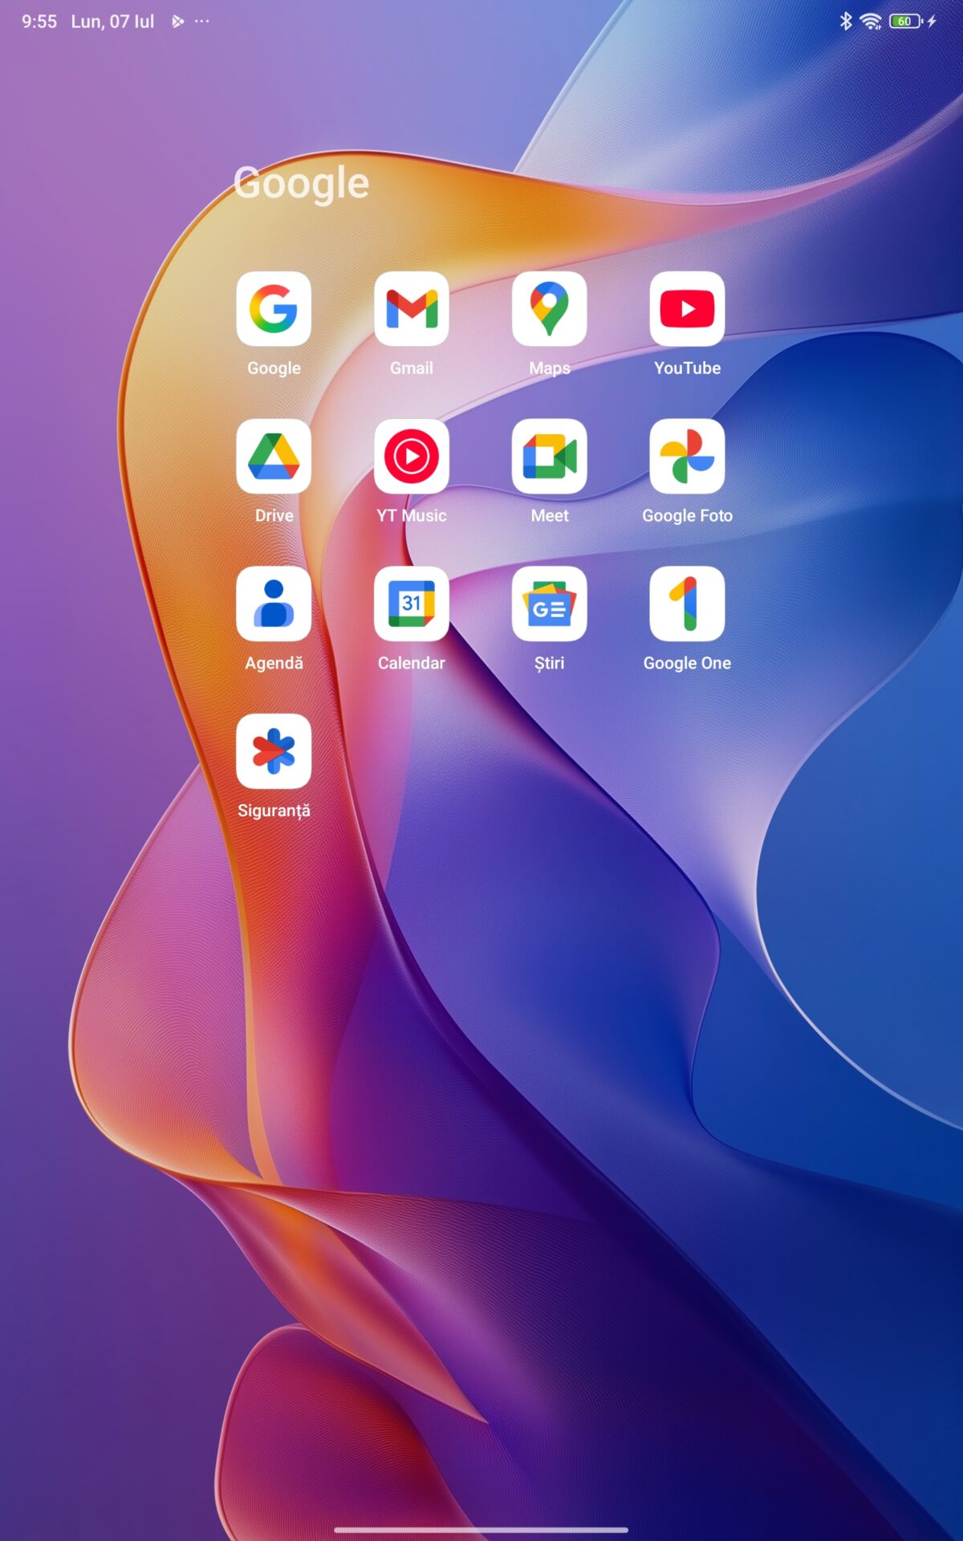Tap the bottom navigation gesture bar
This screenshot has height=1541, width=963.
point(481,1530)
